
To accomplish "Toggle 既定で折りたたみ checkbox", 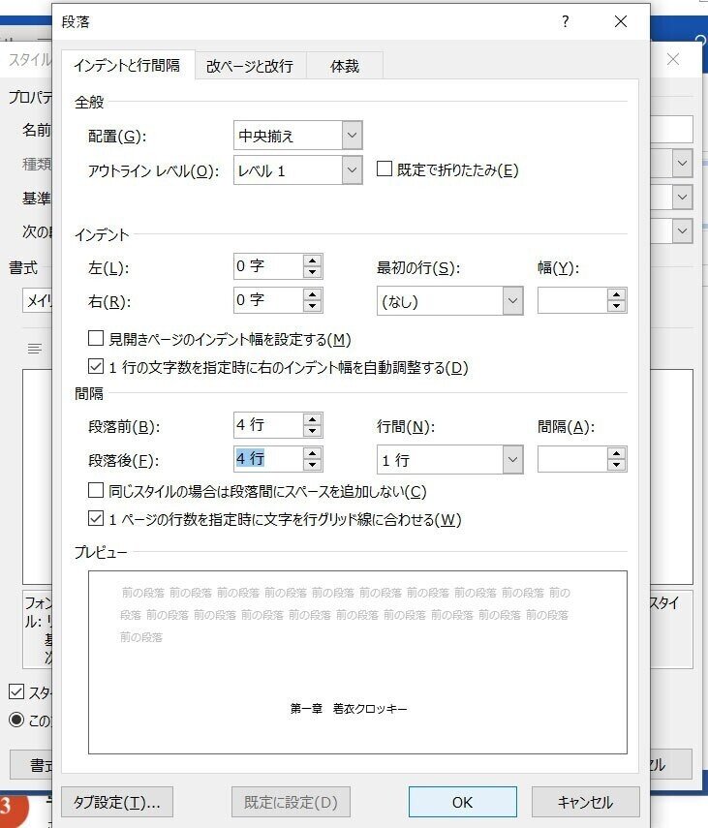I will coord(385,169).
